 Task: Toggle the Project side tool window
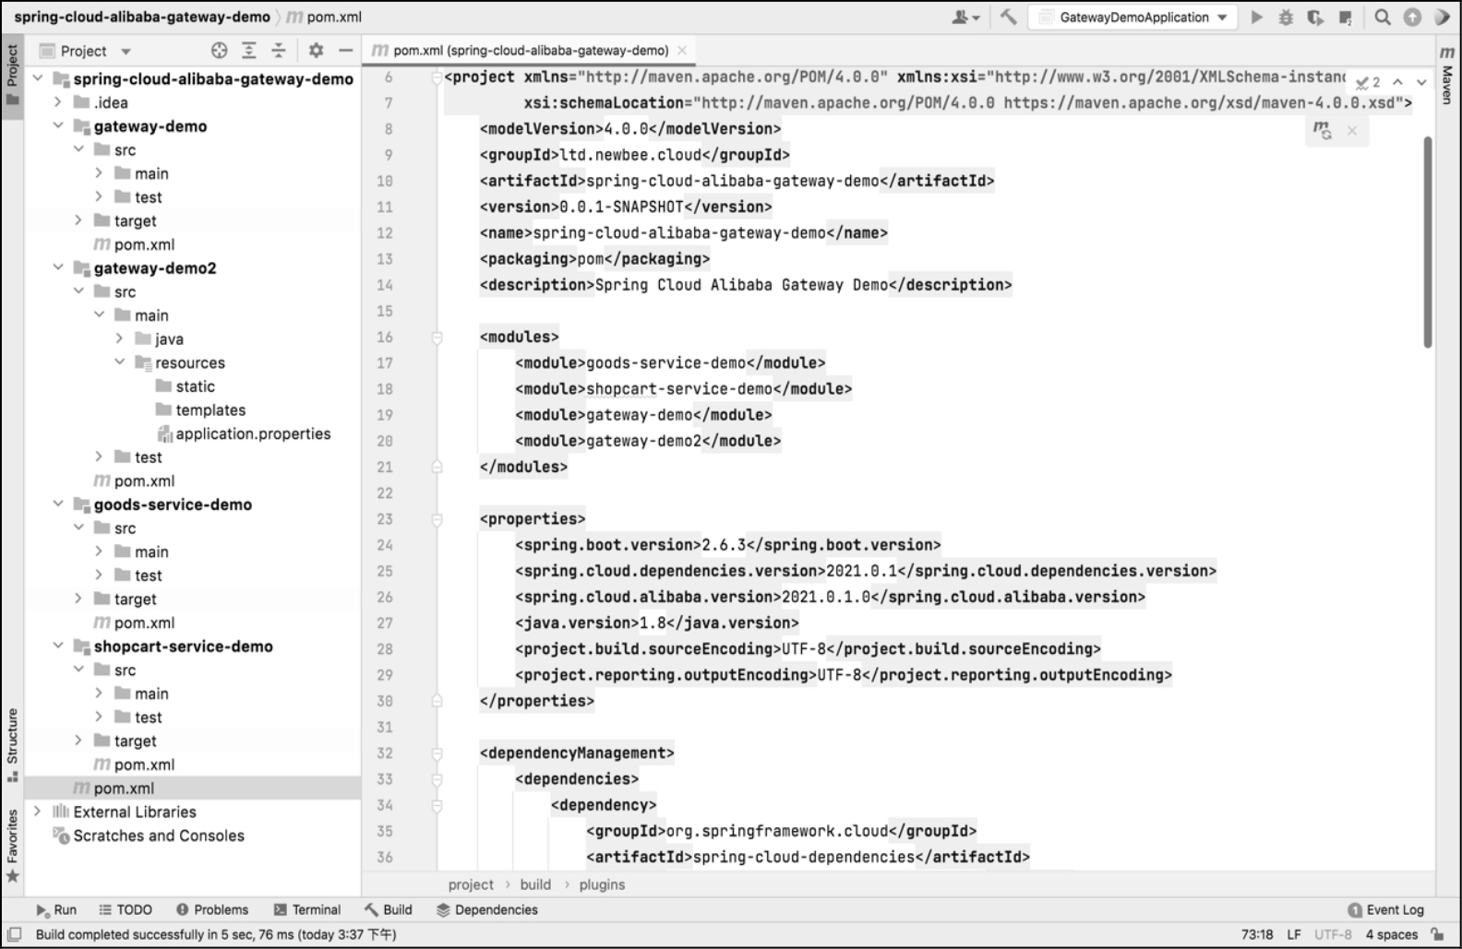tap(12, 76)
